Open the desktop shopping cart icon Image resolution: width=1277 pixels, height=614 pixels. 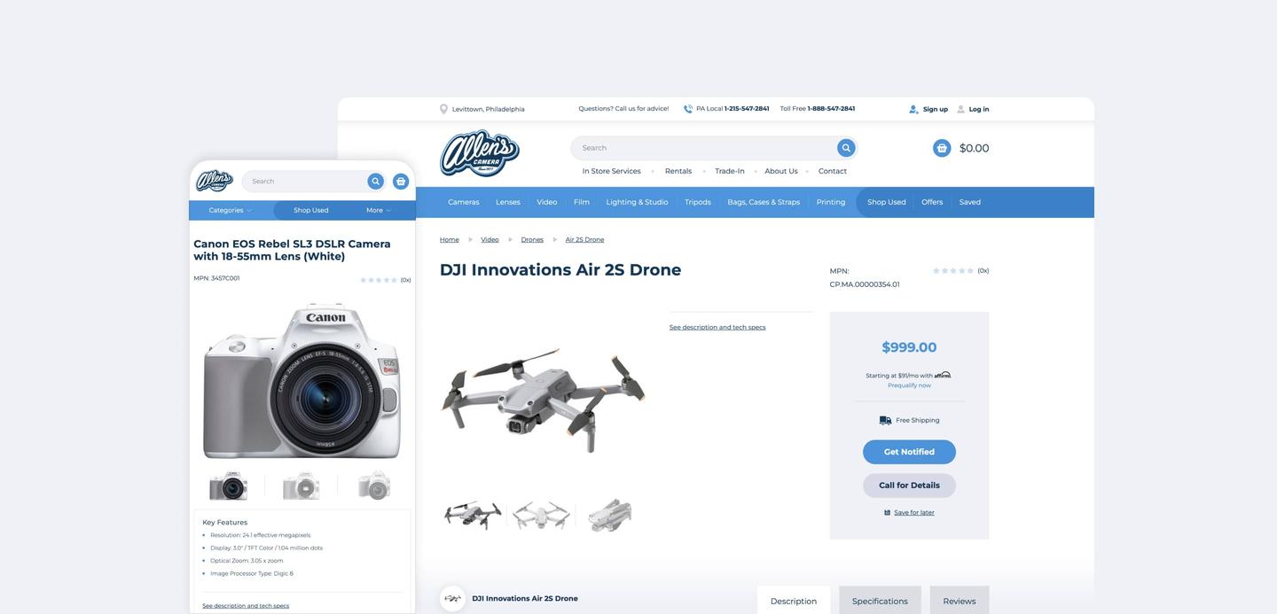(942, 148)
